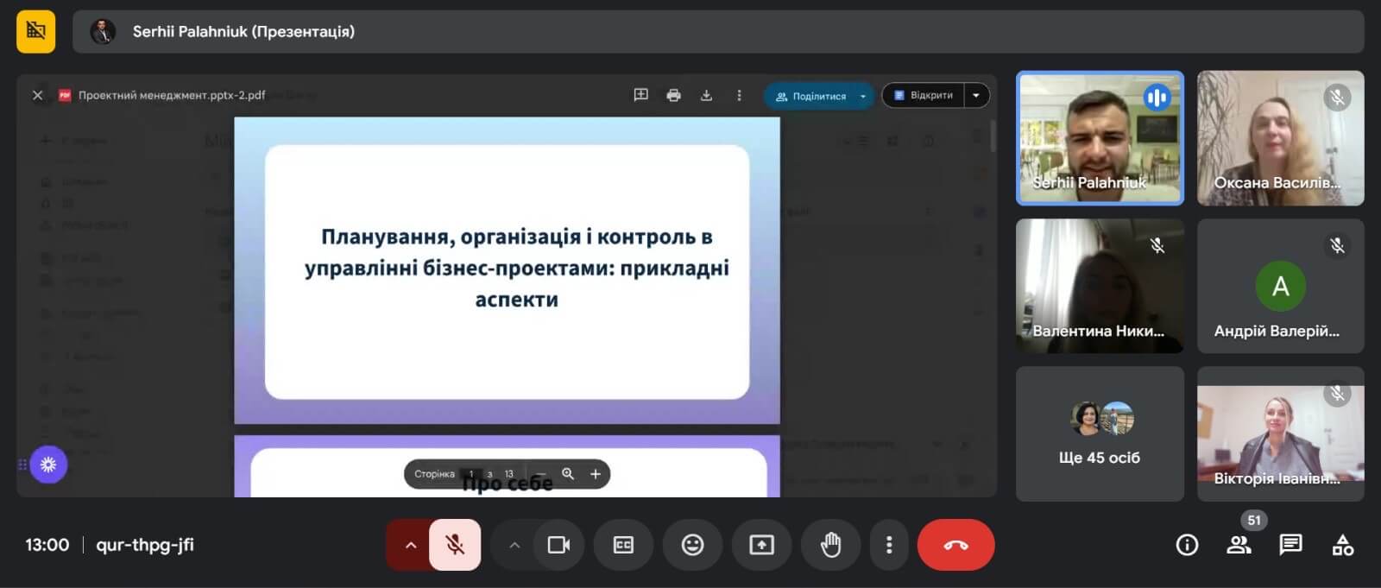Expand audio settings chevron next to microphone

[x=411, y=545]
